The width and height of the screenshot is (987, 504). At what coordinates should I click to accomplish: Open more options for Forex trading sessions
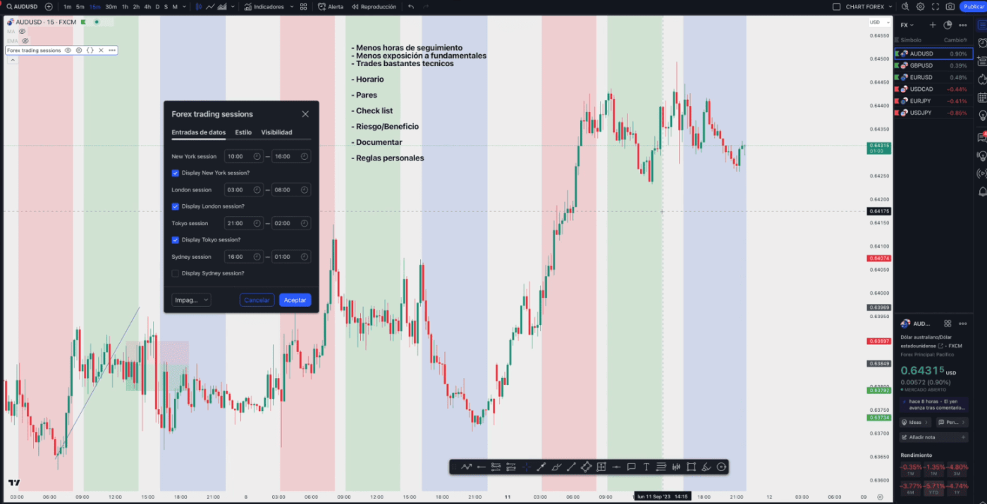111,50
